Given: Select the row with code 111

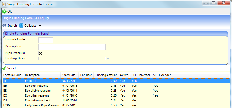Looking at the screenshot, I should click(116, 81).
